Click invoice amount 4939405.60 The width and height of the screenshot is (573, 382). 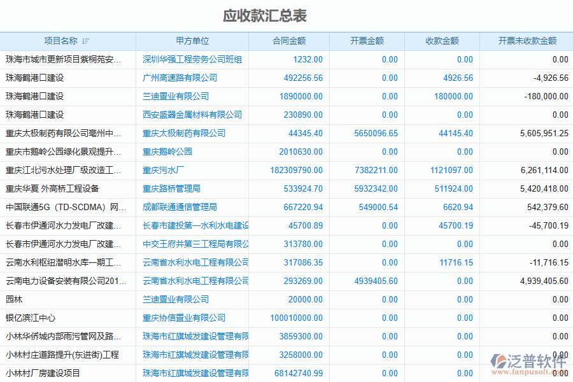[376, 281]
